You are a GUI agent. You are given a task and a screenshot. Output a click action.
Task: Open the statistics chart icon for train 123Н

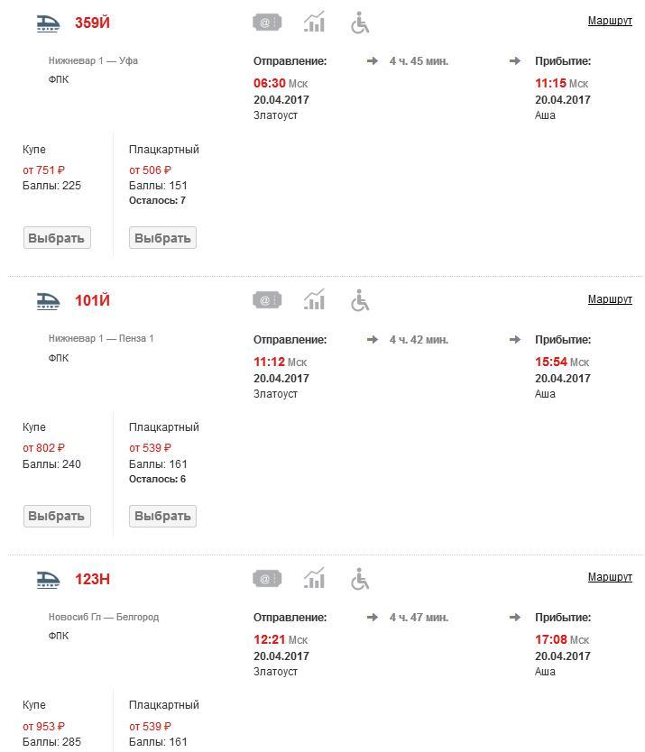[x=314, y=579]
